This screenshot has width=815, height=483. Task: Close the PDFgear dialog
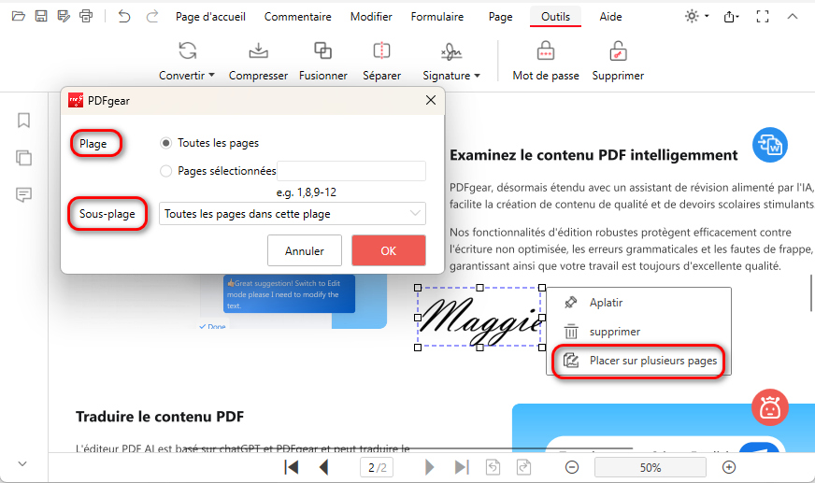431,100
